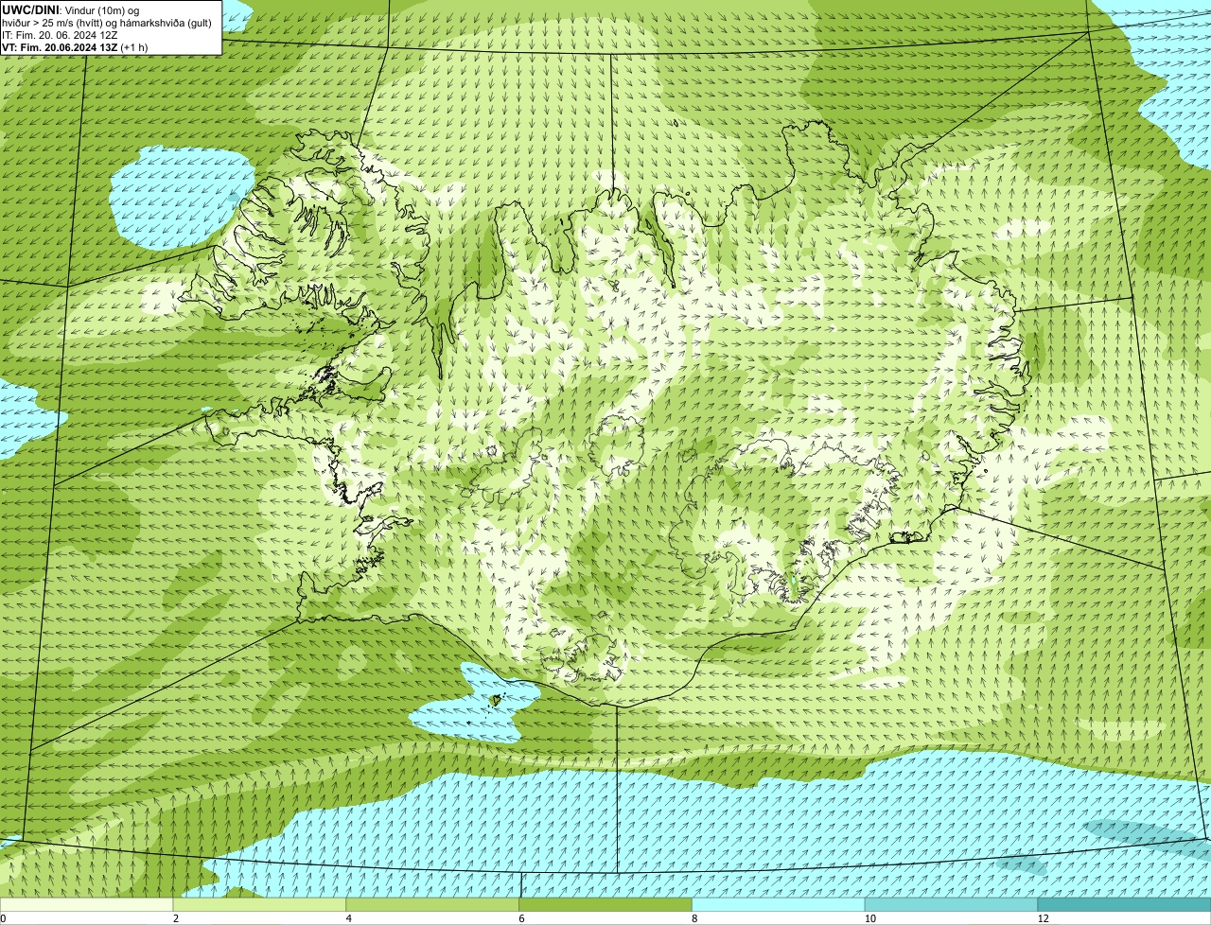The image size is (1211, 925).
Task: Select the light green 2–4 legend segment
Action: 260,905
